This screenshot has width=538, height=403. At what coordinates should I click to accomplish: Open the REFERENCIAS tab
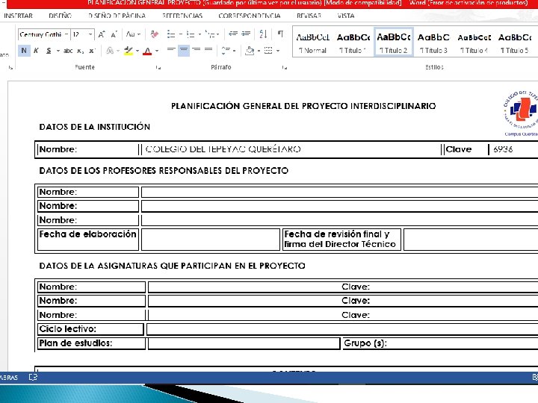pos(182,16)
